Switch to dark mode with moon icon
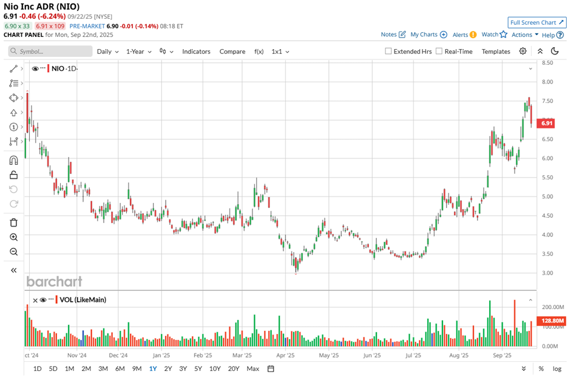568x380 pixels. pyautogui.click(x=555, y=51)
